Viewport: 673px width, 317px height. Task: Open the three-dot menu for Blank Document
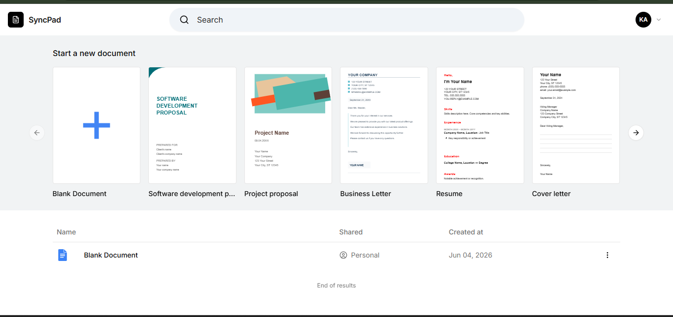pyautogui.click(x=607, y=255)
